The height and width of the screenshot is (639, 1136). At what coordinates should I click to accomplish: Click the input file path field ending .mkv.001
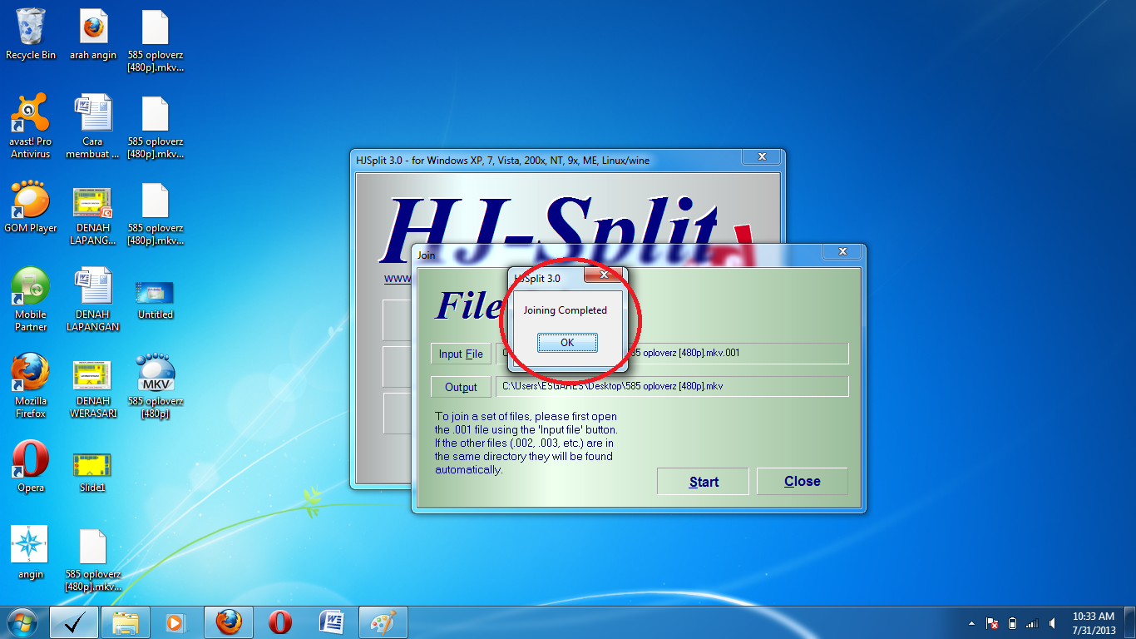(672, 353)
